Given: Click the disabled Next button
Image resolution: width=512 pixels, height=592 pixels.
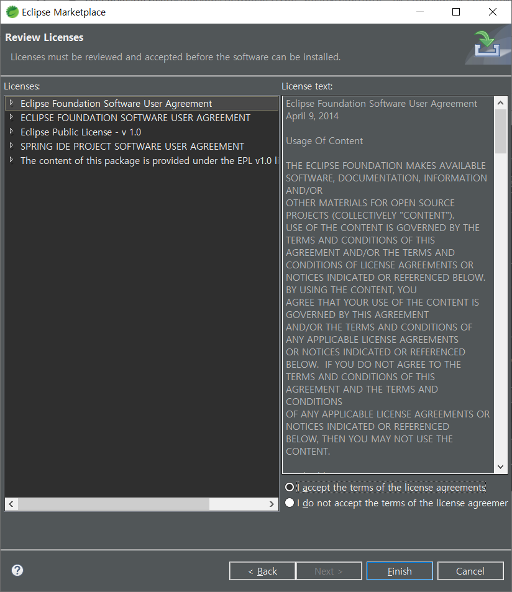Looking at the screenshot, I should click(x=329, y=571).
